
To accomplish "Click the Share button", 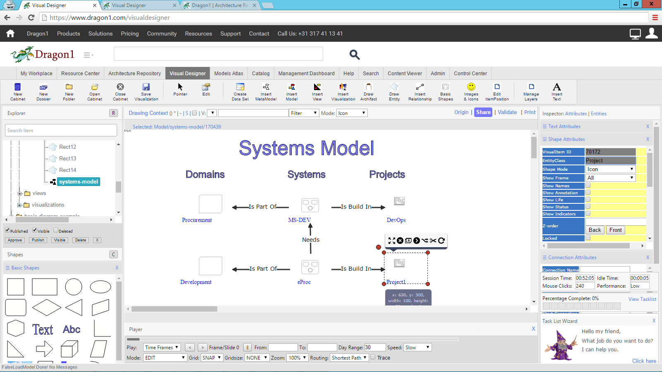I will [x=483, y=112].
